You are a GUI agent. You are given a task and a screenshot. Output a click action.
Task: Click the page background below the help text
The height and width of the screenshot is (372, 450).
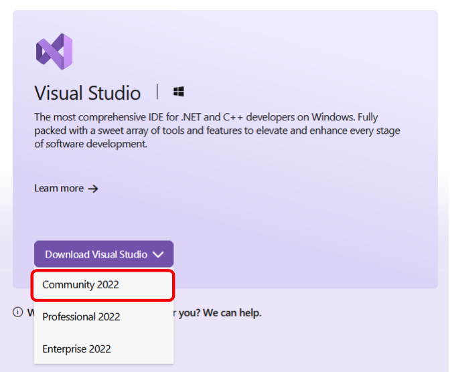point(308,345)
